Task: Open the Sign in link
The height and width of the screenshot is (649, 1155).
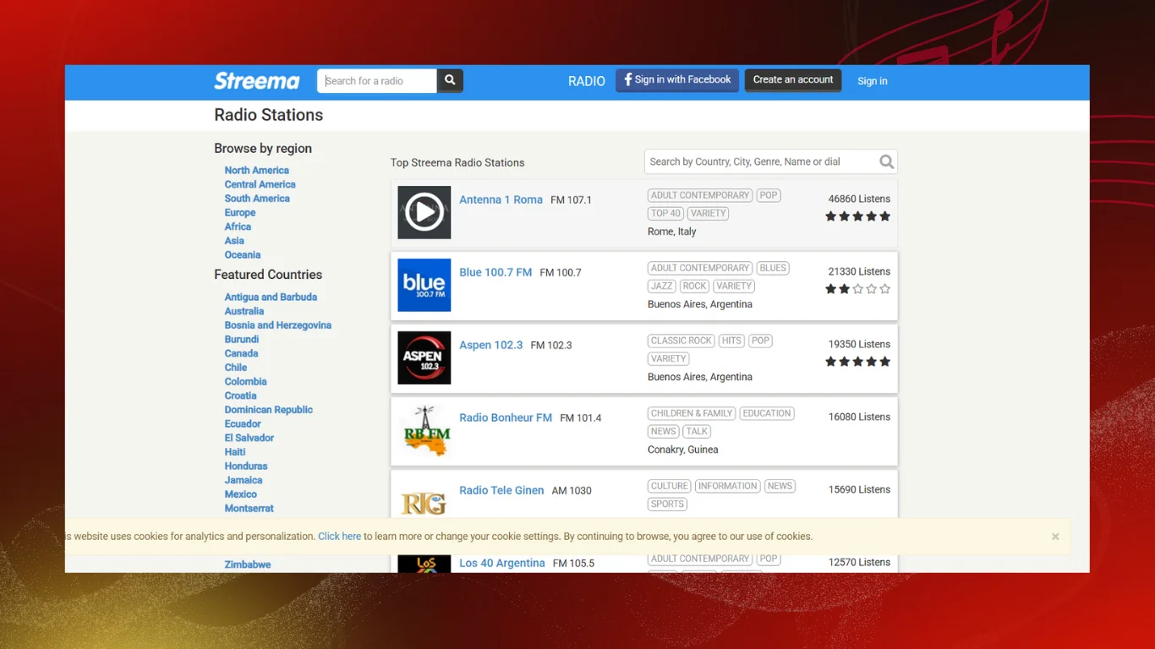Action: pos(872,81)
